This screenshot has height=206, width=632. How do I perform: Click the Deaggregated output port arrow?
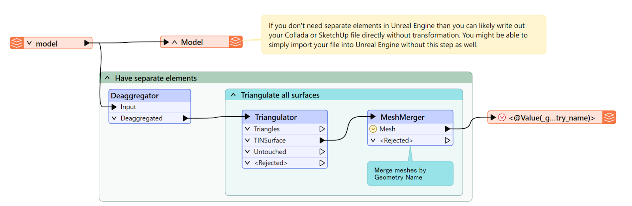(x=186, y=118)
